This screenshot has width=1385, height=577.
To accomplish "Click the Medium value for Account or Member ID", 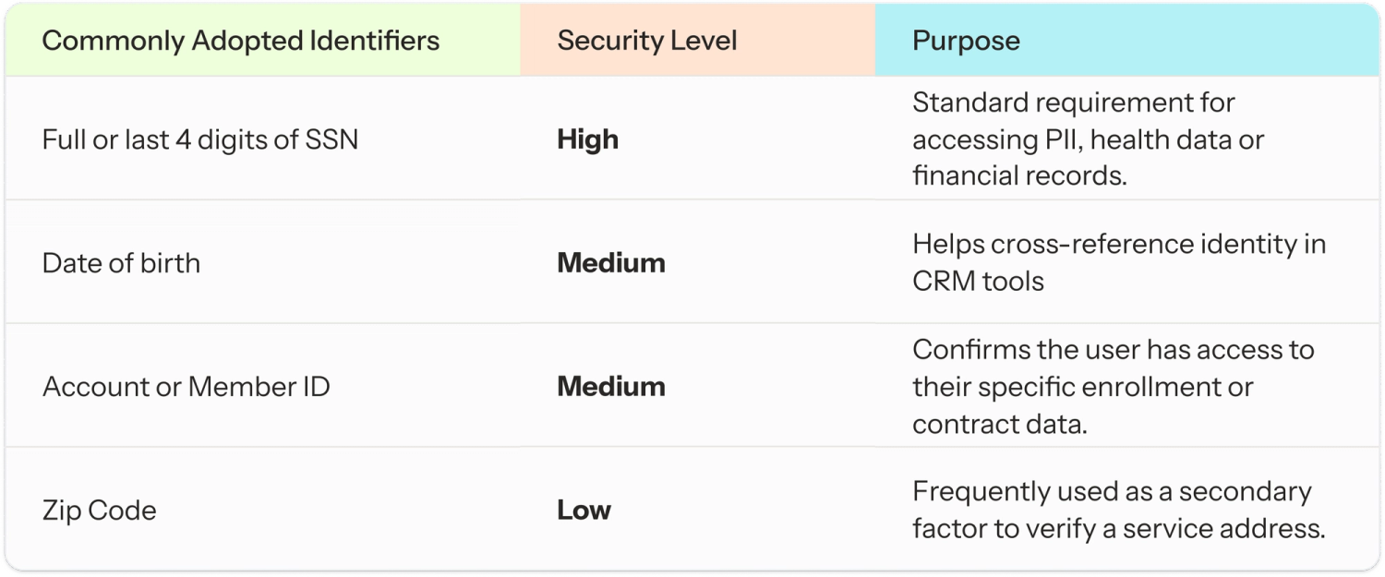I will click(x=610, y=386).
